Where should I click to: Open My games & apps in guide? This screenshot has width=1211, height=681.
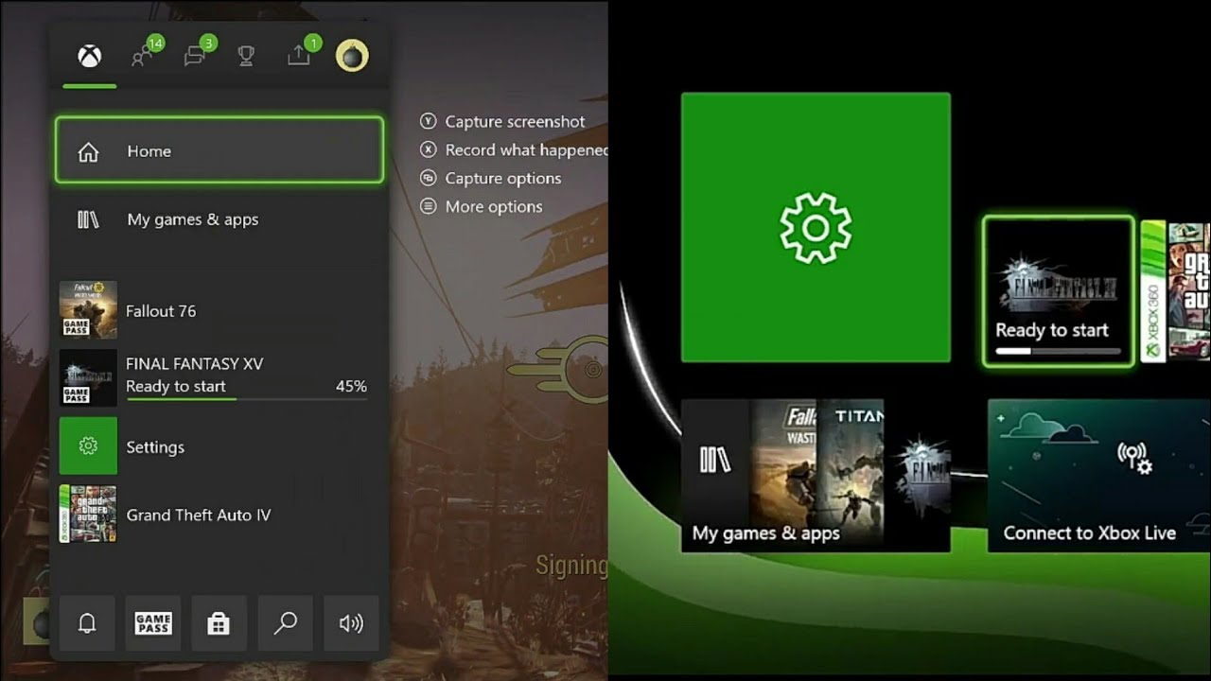pos(219,219)
